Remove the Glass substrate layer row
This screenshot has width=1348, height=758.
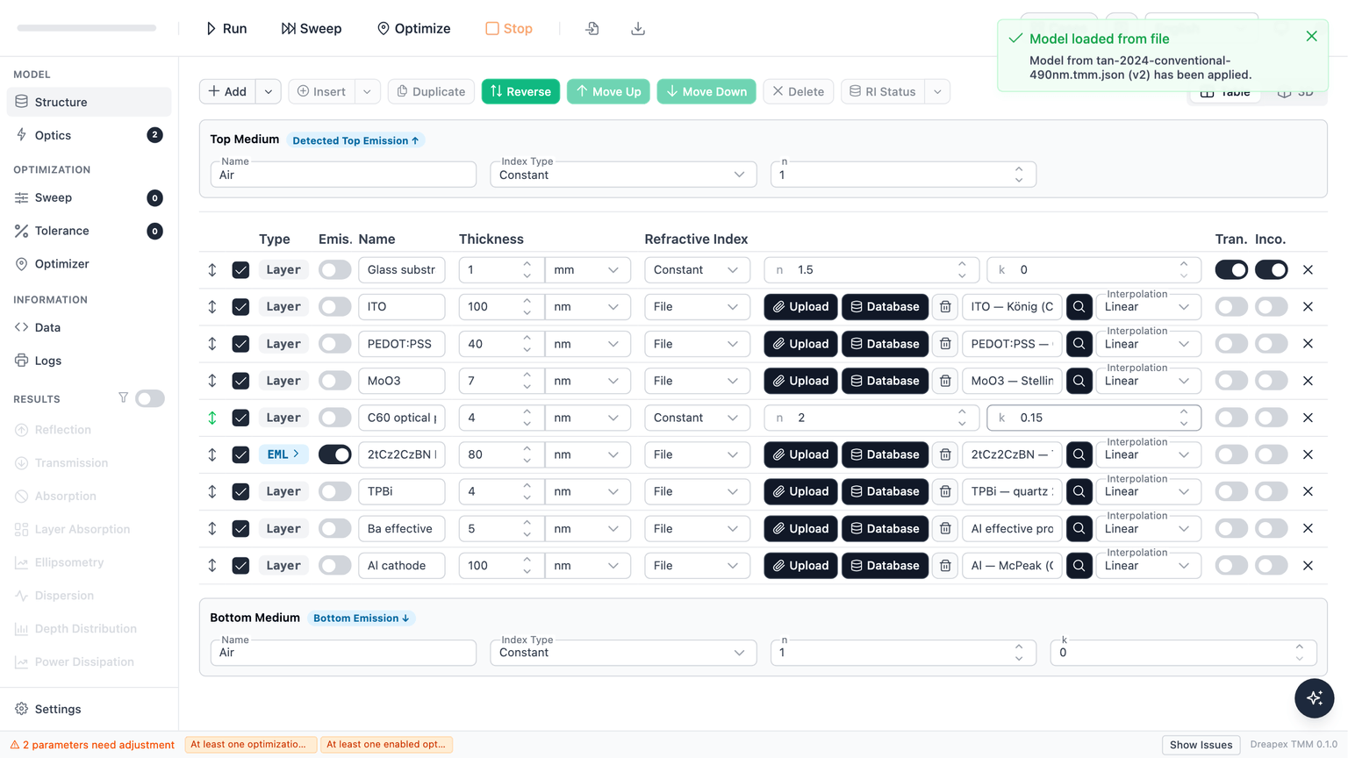pyautogui.click(x=1308, y=270)
